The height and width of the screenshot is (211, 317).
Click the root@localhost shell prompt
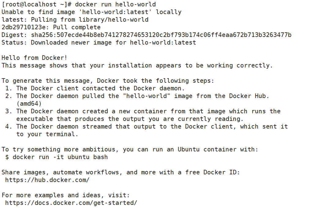(37, 4)
